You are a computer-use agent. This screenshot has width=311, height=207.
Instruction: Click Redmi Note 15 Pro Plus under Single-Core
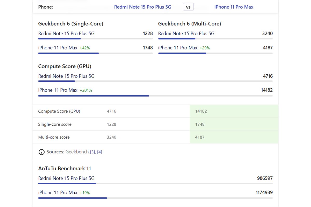pyautogui.click(x=66, y=33)
